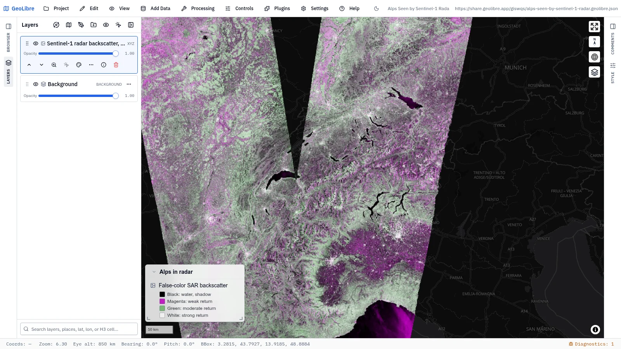Show map attribution info
Viewport: 621px width, 349px height.
tap(595, 330)
